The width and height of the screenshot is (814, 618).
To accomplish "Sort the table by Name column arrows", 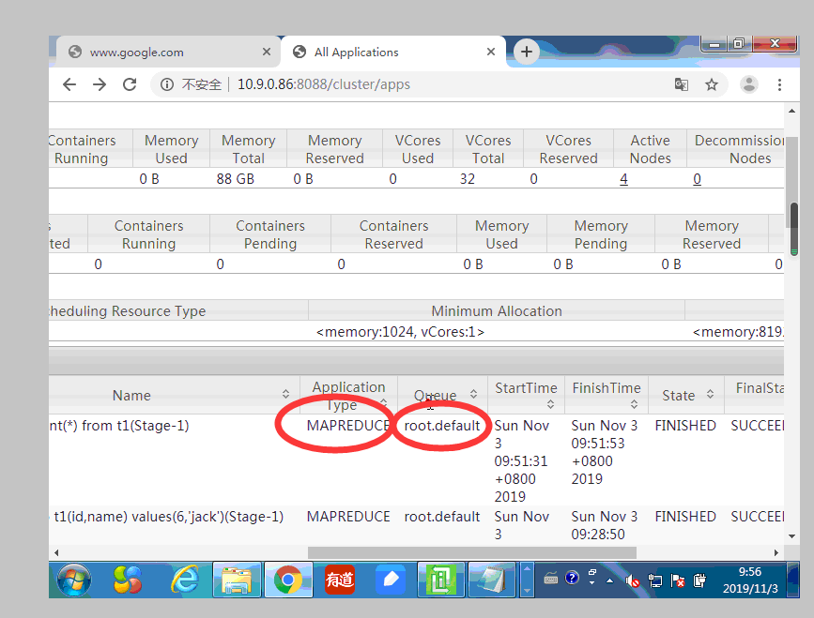I will point(286,395).
